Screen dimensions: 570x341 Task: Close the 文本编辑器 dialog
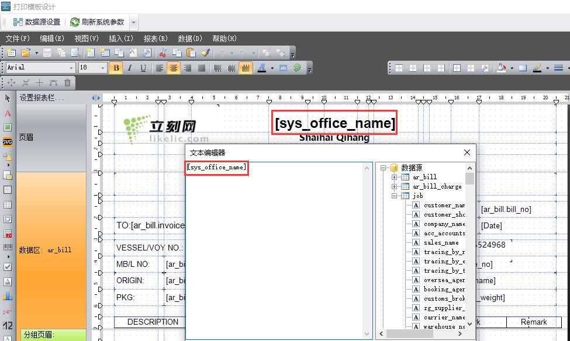tap(467, 152)
